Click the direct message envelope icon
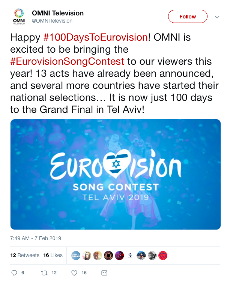 [x=105, y=273]
